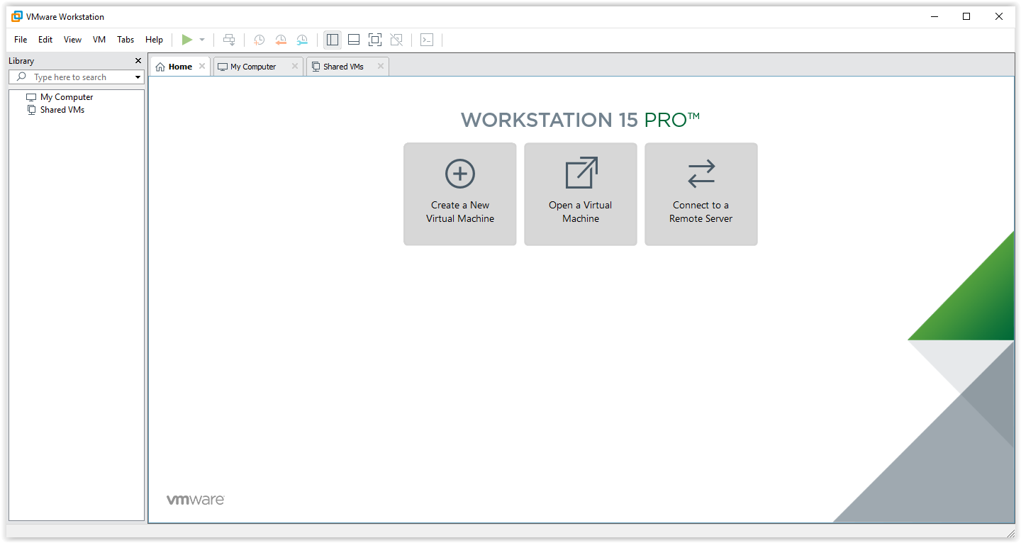Click the VMware Workstation title bar icon
Screen dimensions: 1021x543
point(17,16)
